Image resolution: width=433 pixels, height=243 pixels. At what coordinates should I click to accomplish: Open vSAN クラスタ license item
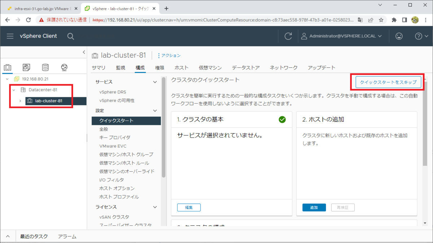(114, 217)
